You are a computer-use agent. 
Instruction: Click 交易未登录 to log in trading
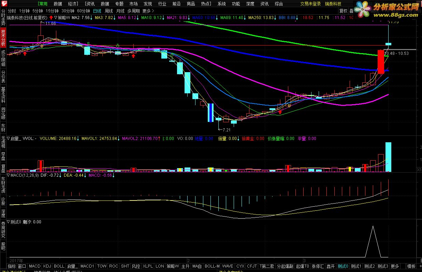310,4
